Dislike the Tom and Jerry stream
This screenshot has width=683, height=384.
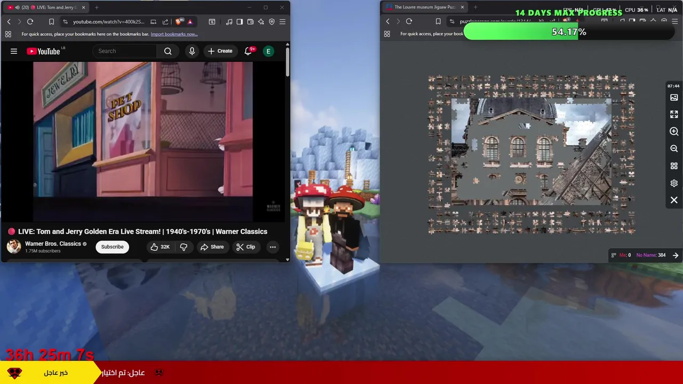click(x=184, y=247)
